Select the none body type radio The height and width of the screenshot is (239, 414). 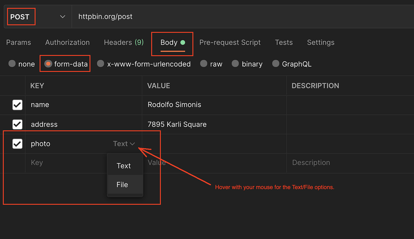pos(12,64)
